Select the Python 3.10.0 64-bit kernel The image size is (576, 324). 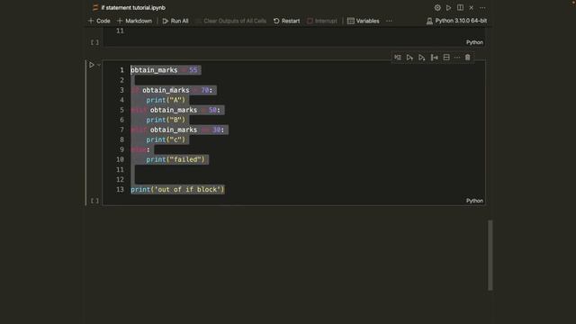pos(456,21)
